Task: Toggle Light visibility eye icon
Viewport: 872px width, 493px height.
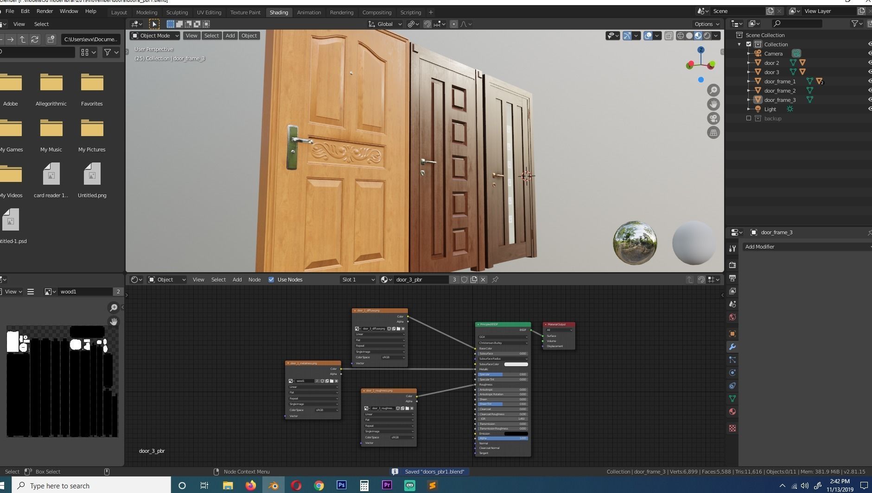Action: (869, 109)
